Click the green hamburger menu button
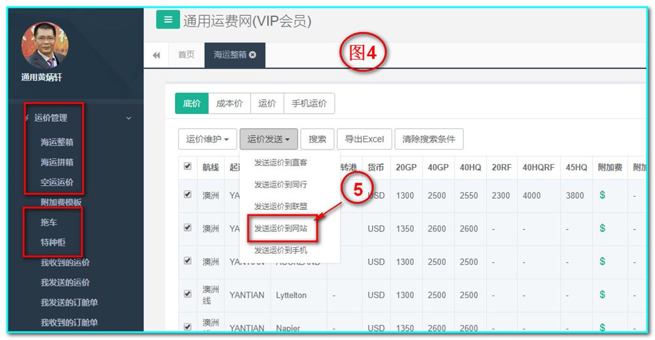Viewport: 655px width, 340px height. 168,20
